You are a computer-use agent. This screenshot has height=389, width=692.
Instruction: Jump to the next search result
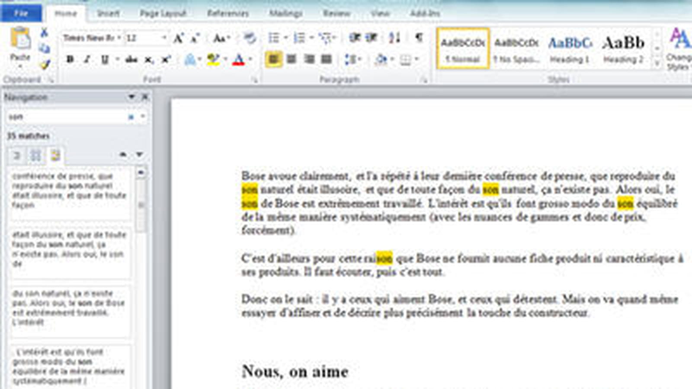coord(139,154)
